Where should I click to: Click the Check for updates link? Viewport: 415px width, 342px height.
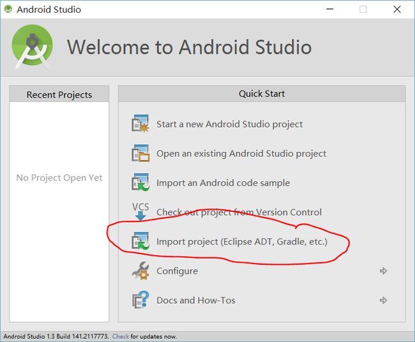121,336
